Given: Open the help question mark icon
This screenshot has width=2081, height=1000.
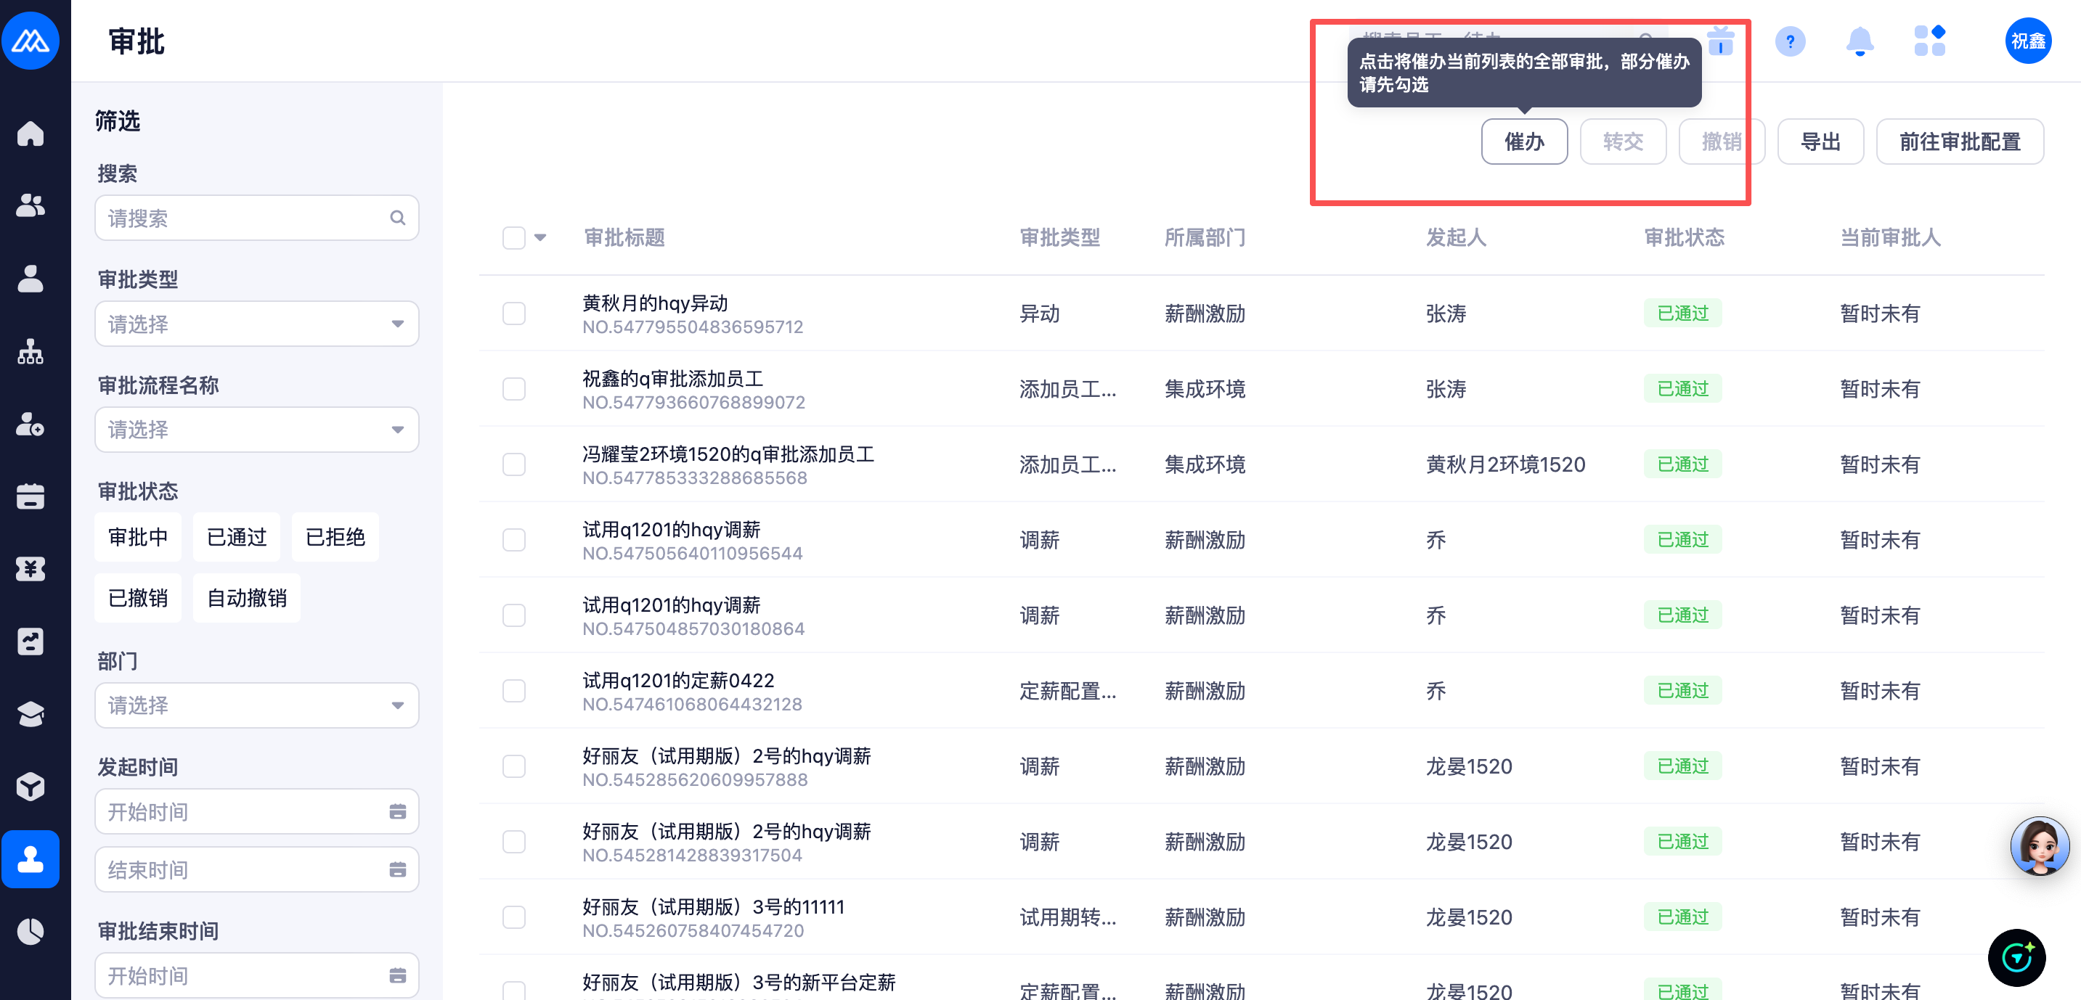Looking at the screenshot, I should click(1789, 41).
